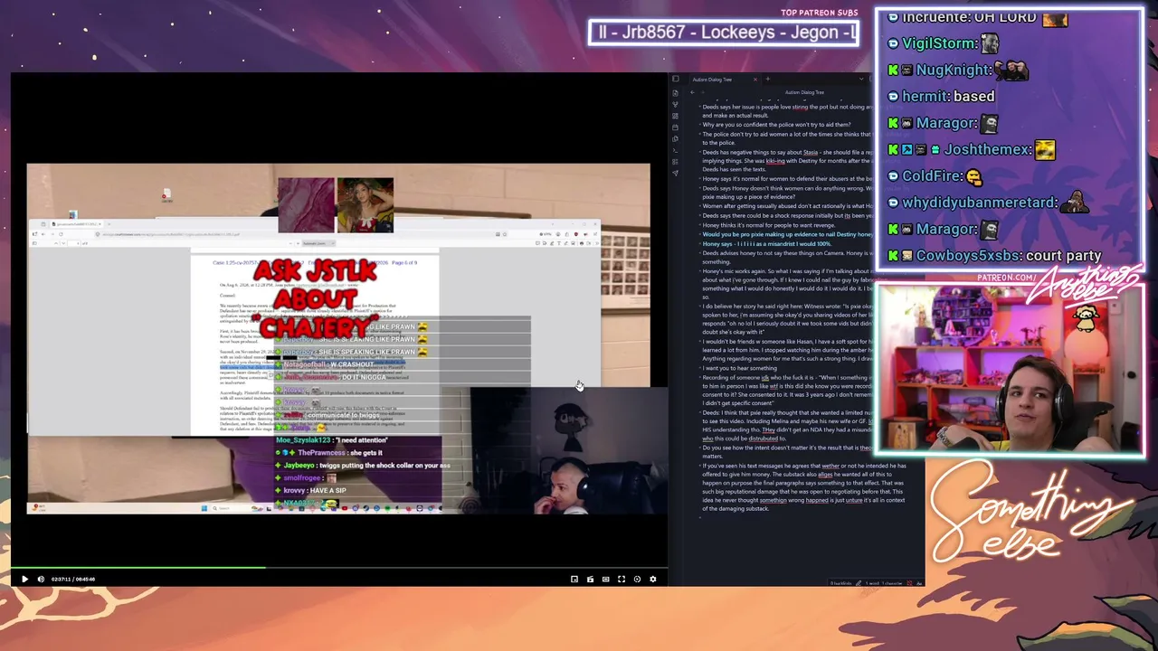
Task: Open the canvas icon in Obsidian ribbon
Action: (675, 116)
